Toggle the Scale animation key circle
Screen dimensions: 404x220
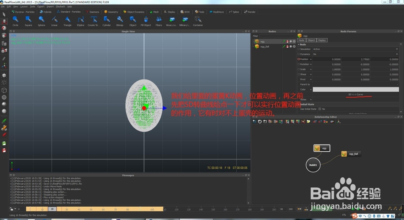299,69
